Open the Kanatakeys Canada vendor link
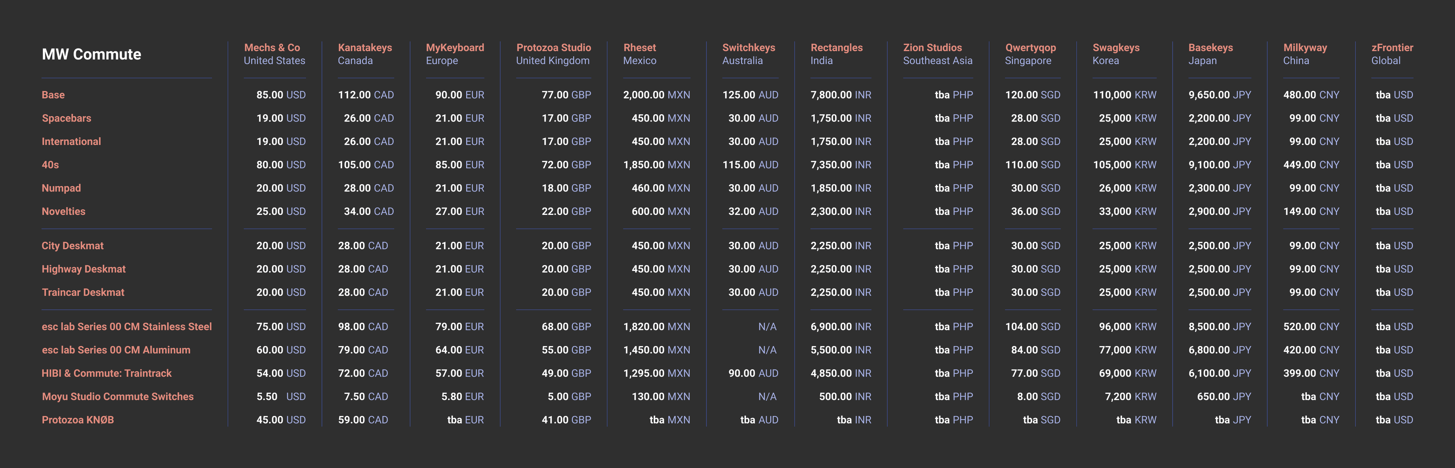Screen dimensions: 1455x468 coord(364,48)
